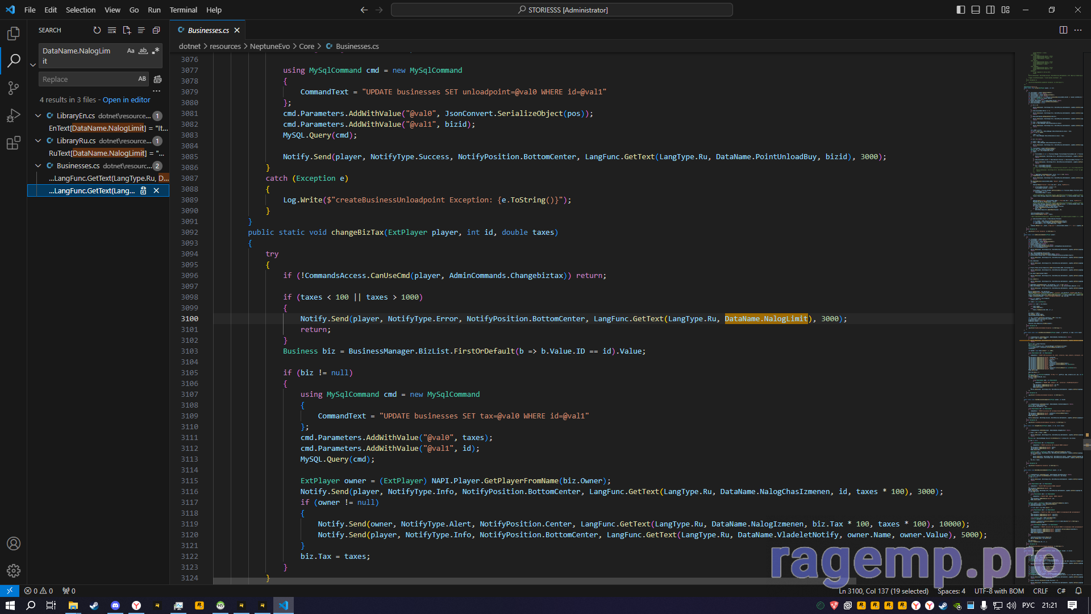1091x614 pixels.
Task: Toggle the bottom Panel layout icon
Action: tap(976, 10)
